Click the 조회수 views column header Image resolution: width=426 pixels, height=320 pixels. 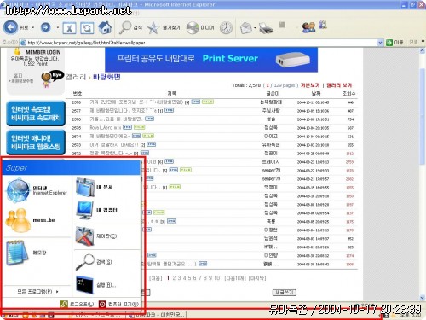pyautogui.click(x=349, y=93)
